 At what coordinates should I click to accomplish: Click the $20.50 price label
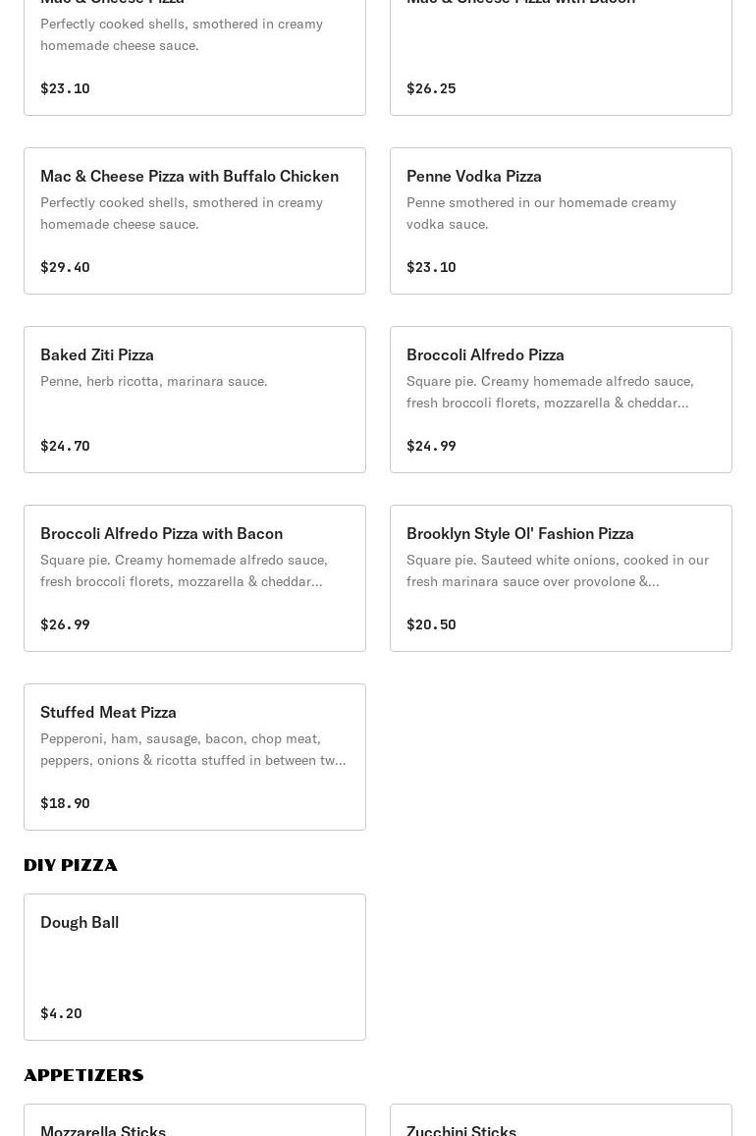[431, 624]
